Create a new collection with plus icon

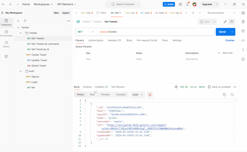coord(18,21)
